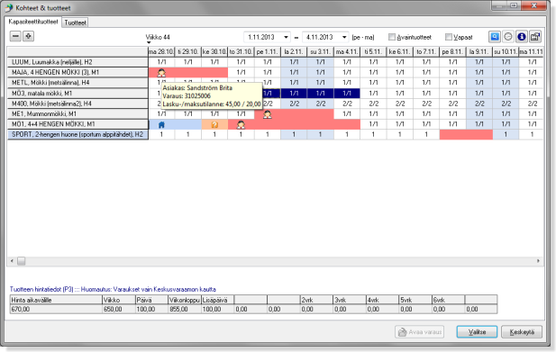Click ME1 row 1/1 cell under ma 4.11.

(x=347, y=113)
